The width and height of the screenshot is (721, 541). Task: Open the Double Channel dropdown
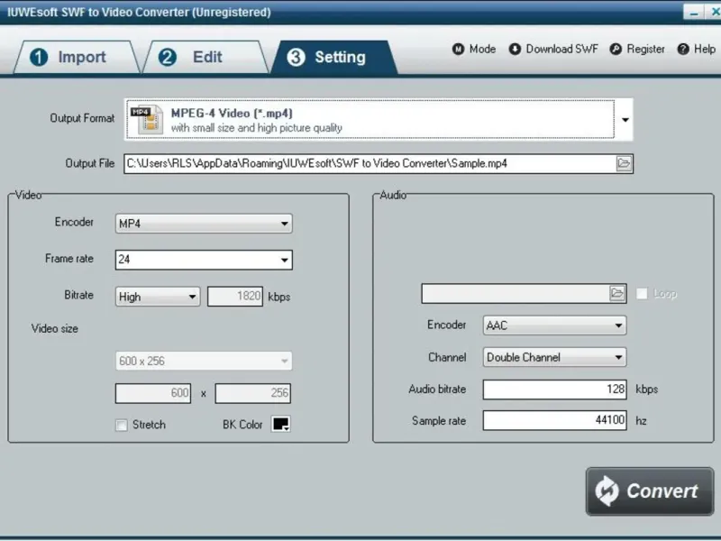click(x=554, y=357)
